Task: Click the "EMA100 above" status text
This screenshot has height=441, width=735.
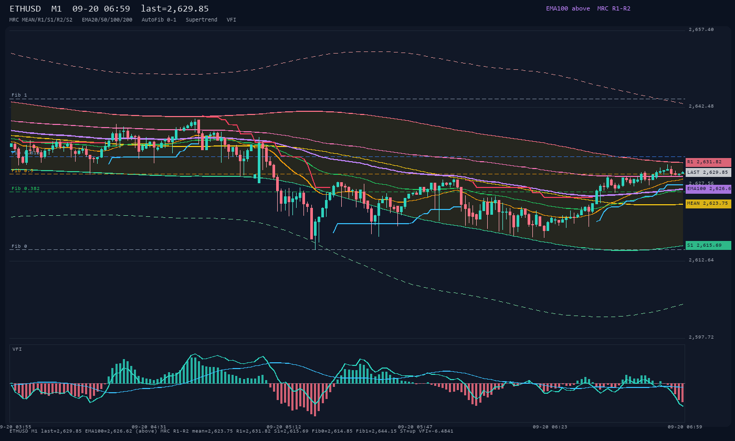Action: pyautogui.click(x=568, y=8)
